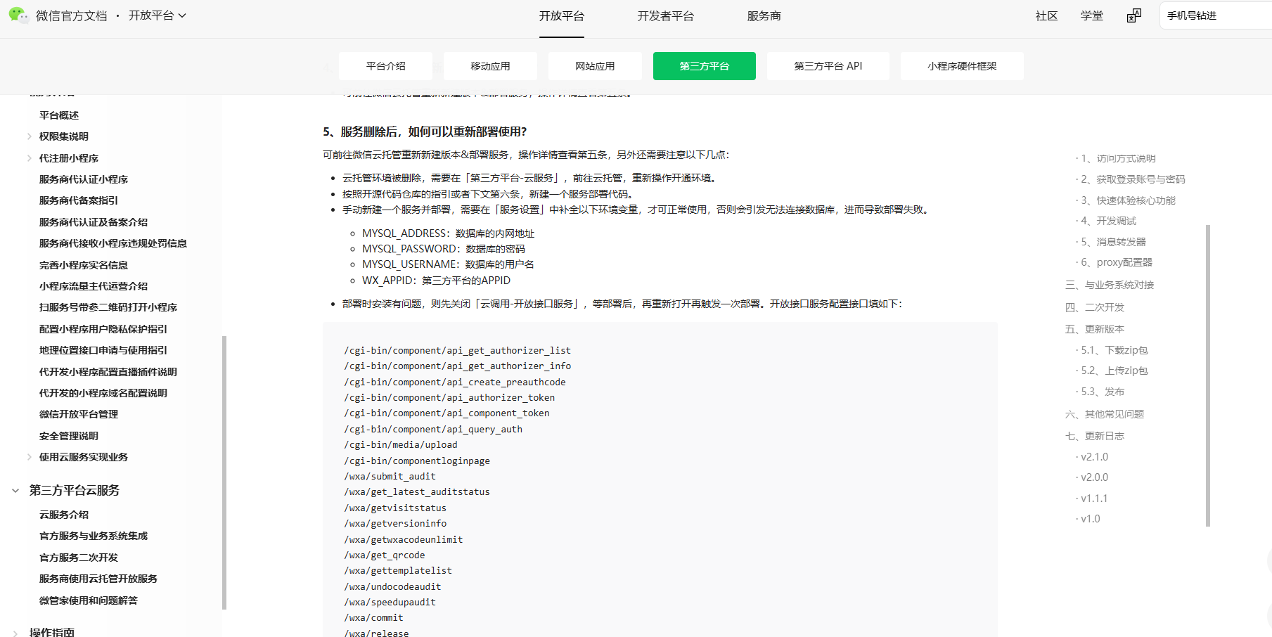Jump to 四、二次开发 in the outline

(1095, 307)
